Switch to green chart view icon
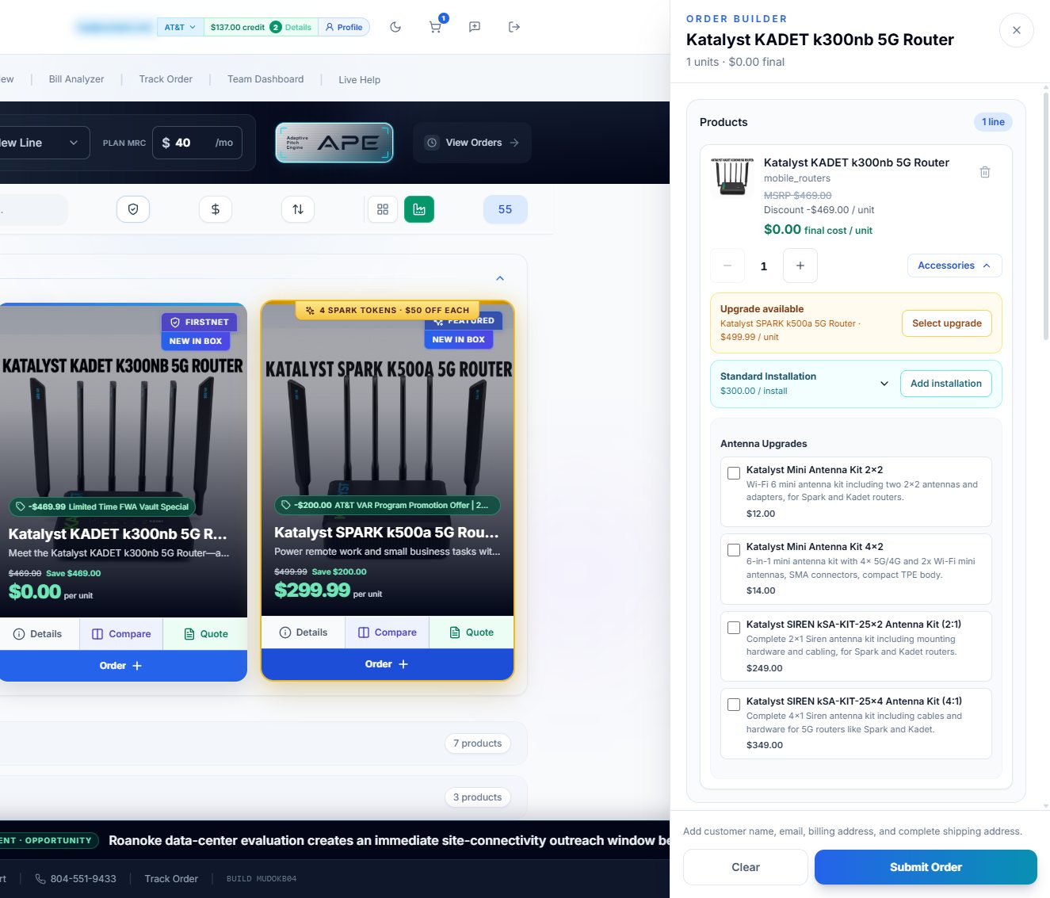This screenshot has width=1050, height=898. pyautogui.click(x=419, y=209)
